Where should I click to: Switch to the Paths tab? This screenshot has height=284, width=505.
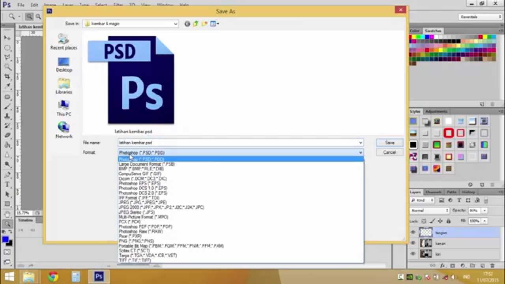[x=452, y=192]
